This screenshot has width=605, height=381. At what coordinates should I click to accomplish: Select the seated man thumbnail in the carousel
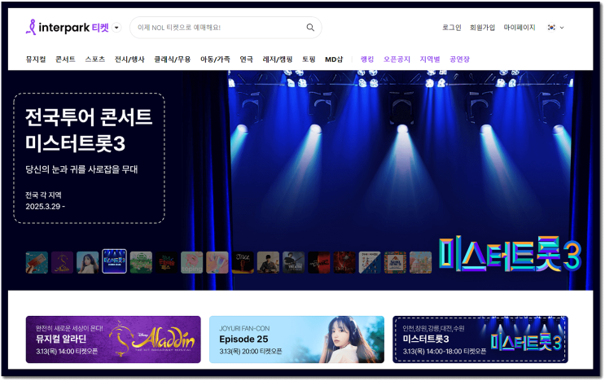tap(268, 262)
